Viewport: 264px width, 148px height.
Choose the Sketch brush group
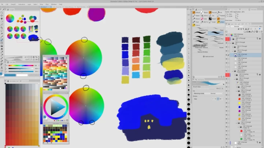tap(205, 12)
